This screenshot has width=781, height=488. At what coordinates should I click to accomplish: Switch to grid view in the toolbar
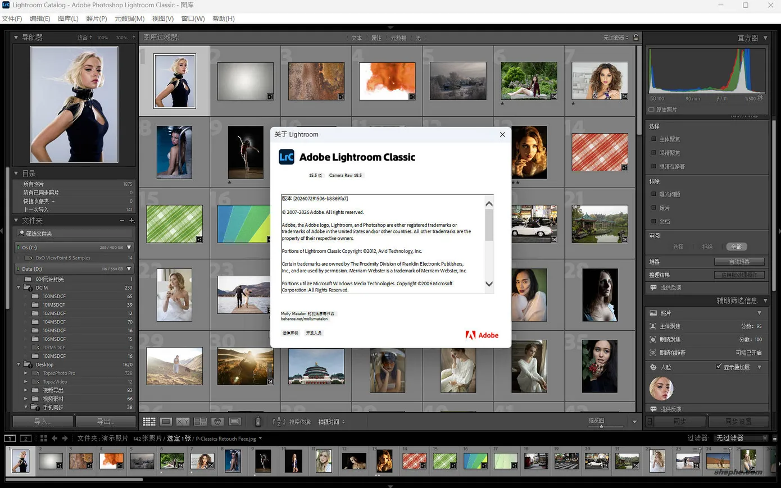click(149, 422)
